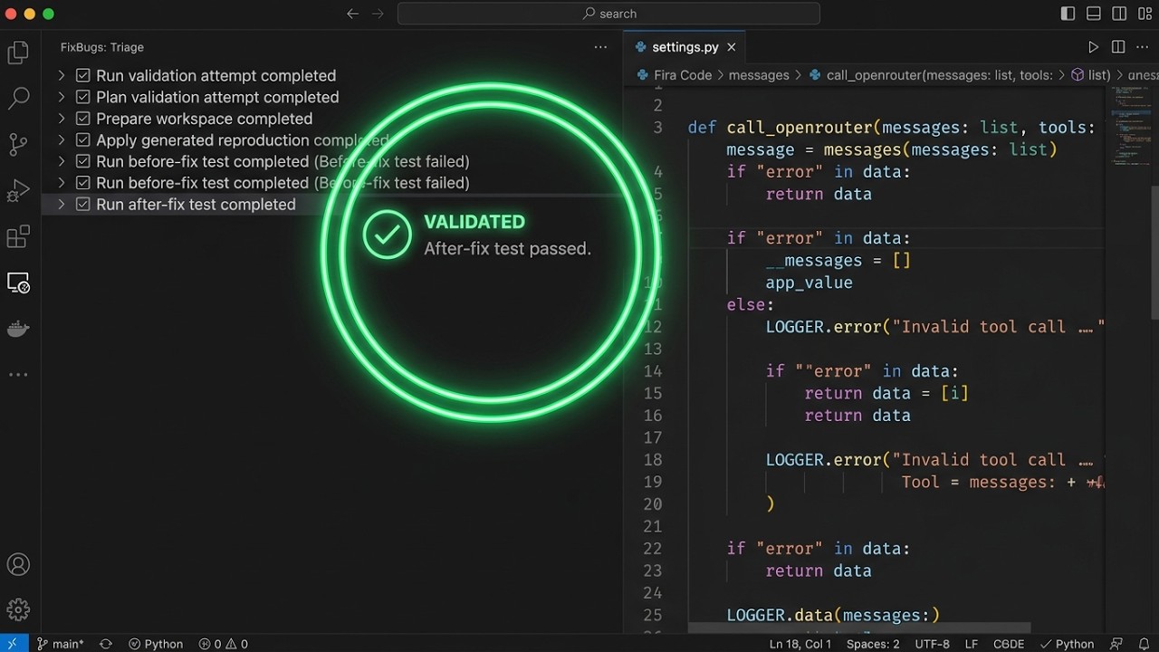Expand the Run validation attempt completed row
Screen dimensions: 1159x652
(62, 75)
